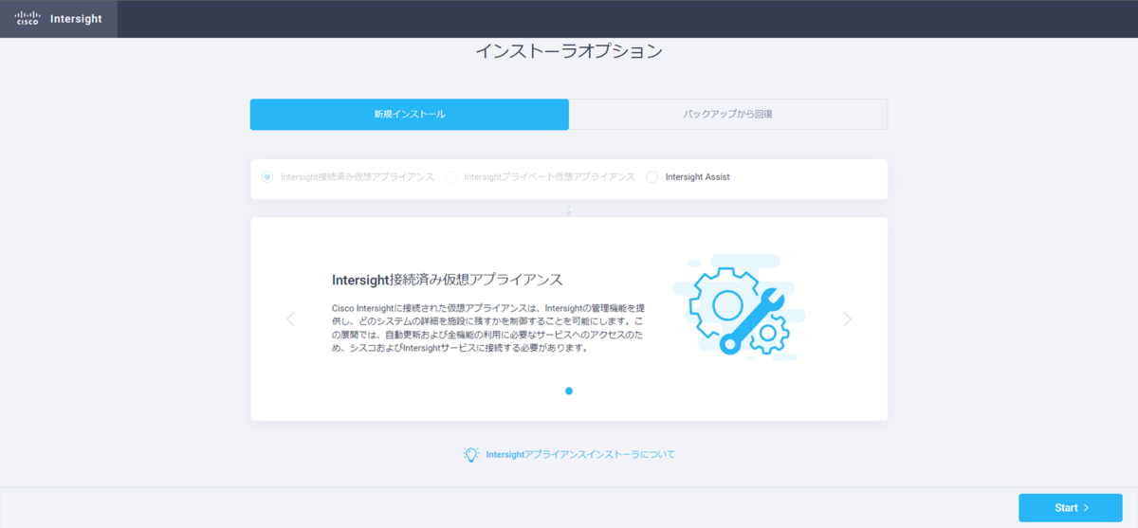
Task: Go to next carousel slide arrow
Action: pyautogui.click(x=848, y=319)
